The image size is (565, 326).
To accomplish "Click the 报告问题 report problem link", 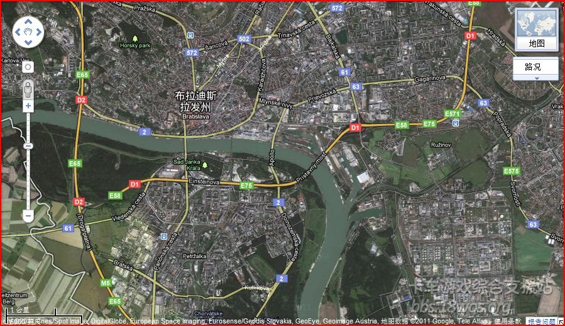I will point(542,321).
